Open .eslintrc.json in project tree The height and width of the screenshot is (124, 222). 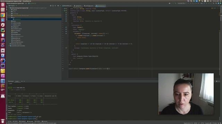[x=17, y=25]
